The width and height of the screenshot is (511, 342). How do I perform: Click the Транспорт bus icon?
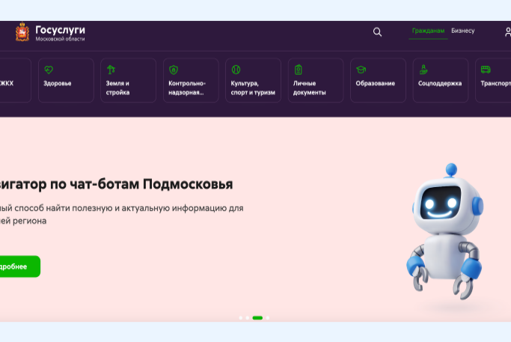[x=486, y=70]
